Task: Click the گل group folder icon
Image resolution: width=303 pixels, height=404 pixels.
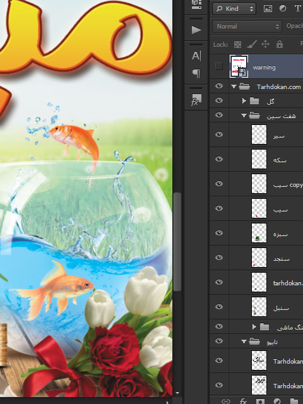Action: (x=254, y=101)
